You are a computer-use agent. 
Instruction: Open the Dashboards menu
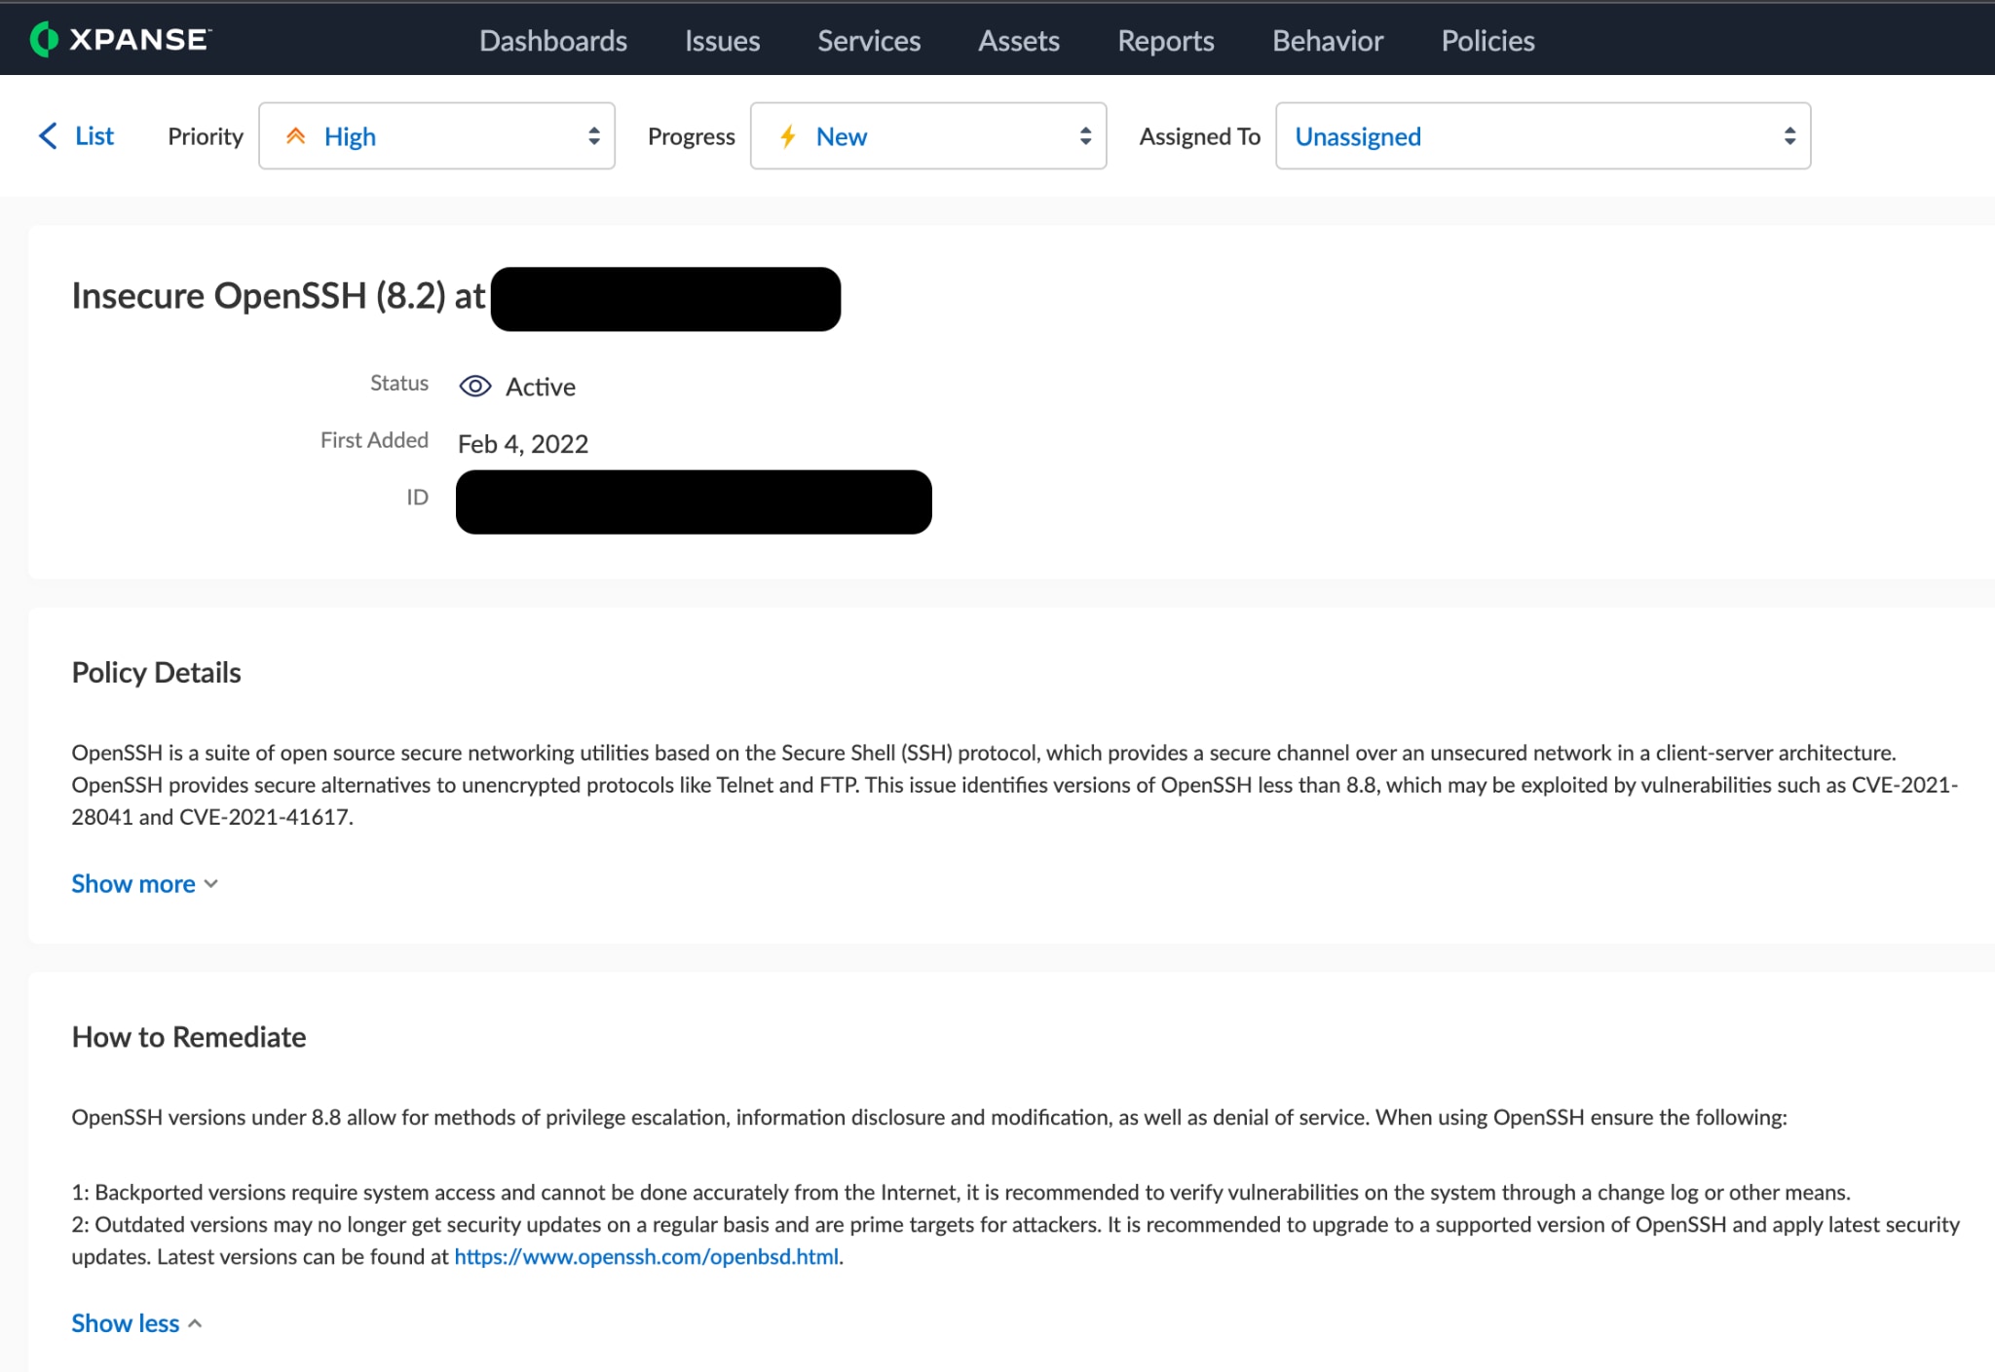[552, 40]
